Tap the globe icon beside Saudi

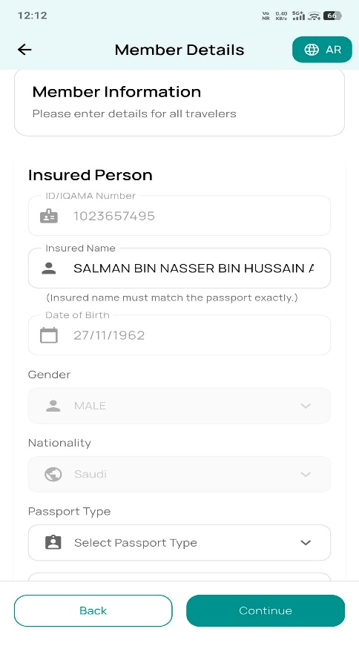pos(53,474)
